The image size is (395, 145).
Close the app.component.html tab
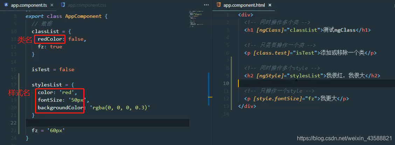pyautogui.click(x=270, y=5)
